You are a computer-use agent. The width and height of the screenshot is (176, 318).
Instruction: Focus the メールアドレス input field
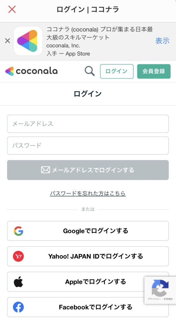[x=88, y=124]
